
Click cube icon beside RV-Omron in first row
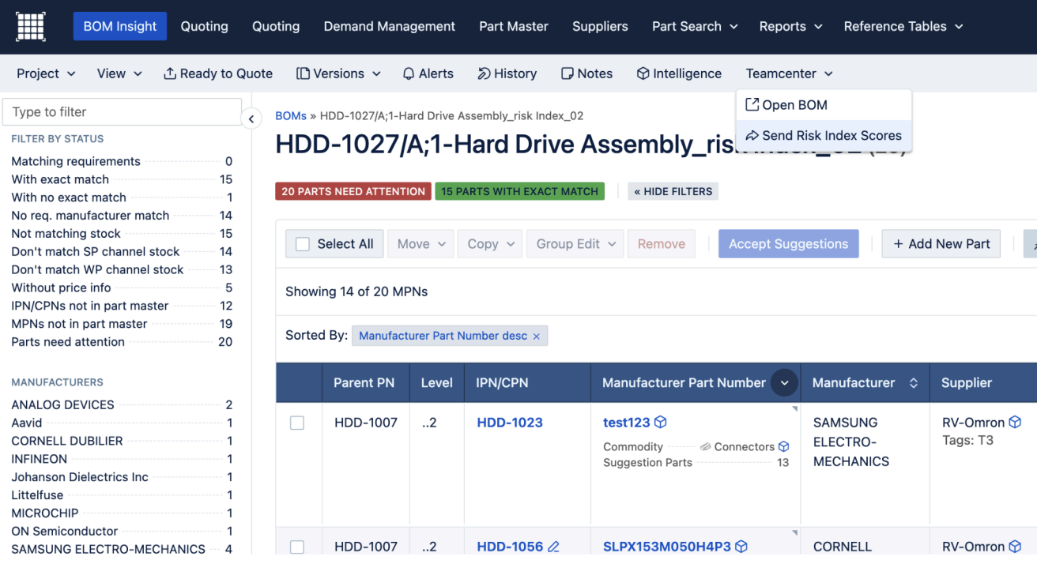click(1016, 423)
